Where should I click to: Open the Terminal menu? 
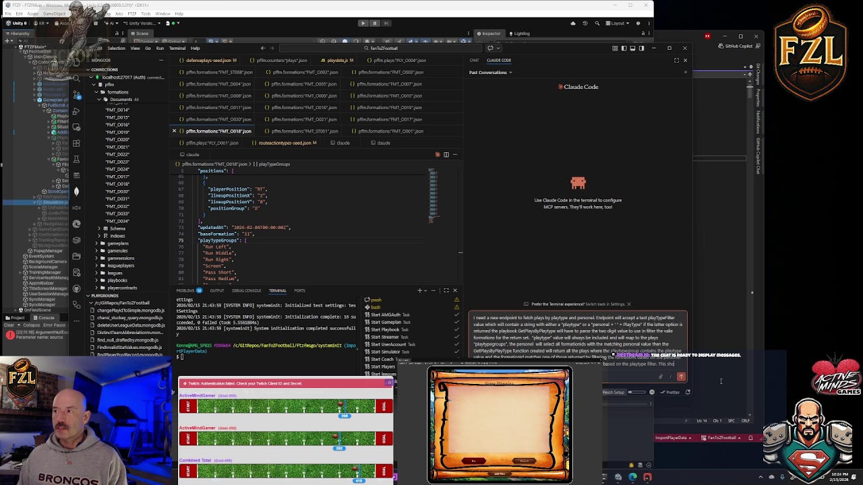177,48
